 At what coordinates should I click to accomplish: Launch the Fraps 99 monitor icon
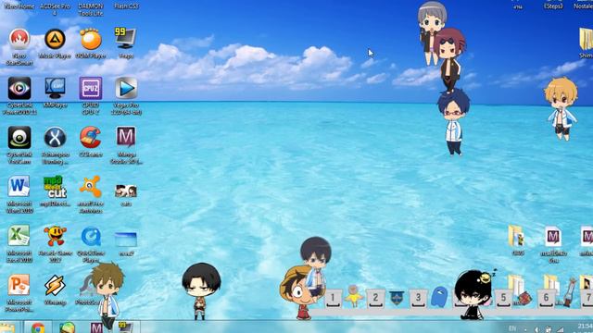pyautogui.click(x=126, y=38)
